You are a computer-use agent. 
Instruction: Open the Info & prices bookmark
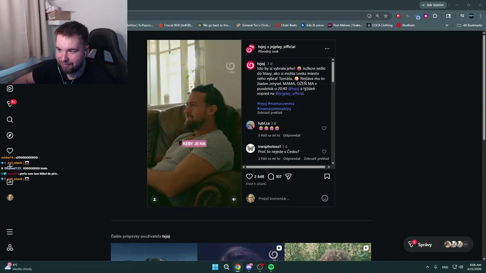tap(312, 25)
